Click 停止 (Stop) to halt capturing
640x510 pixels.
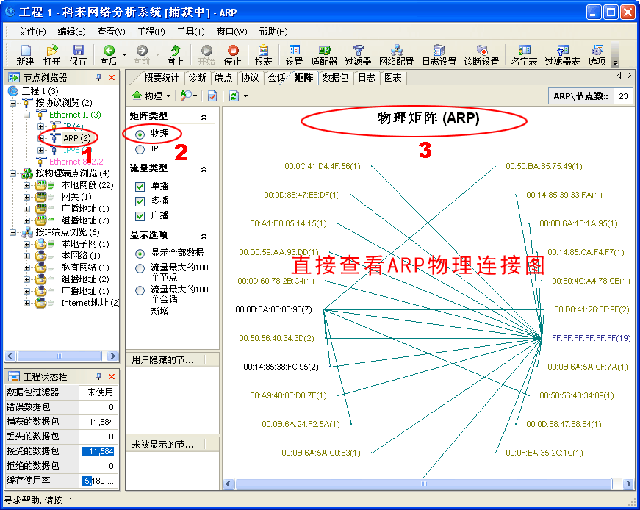[x=232, y=51]
